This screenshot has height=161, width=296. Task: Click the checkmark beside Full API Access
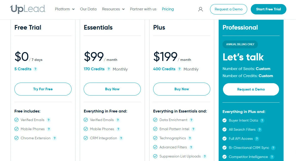(224, 139)
